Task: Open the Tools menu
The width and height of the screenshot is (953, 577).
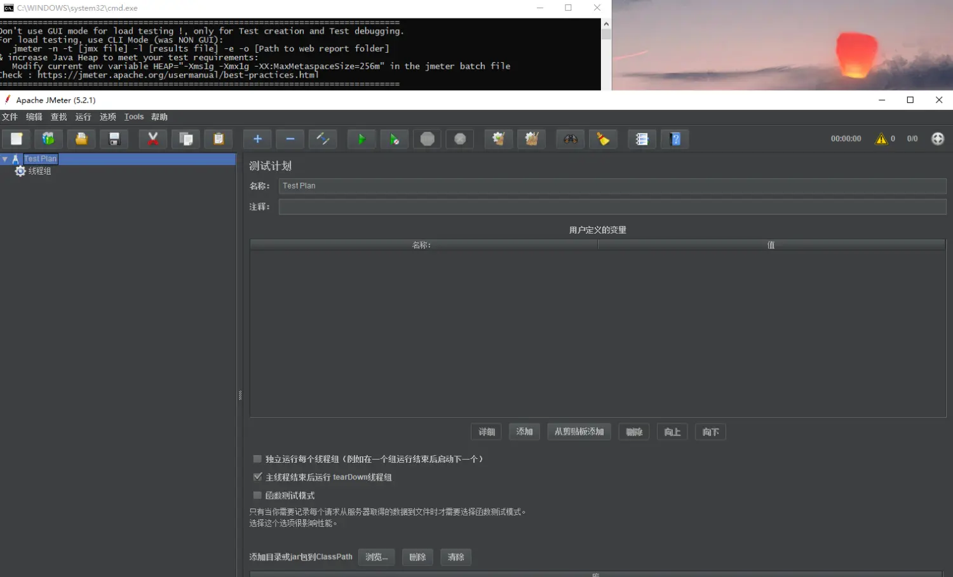Action: [x=133, y=117]
